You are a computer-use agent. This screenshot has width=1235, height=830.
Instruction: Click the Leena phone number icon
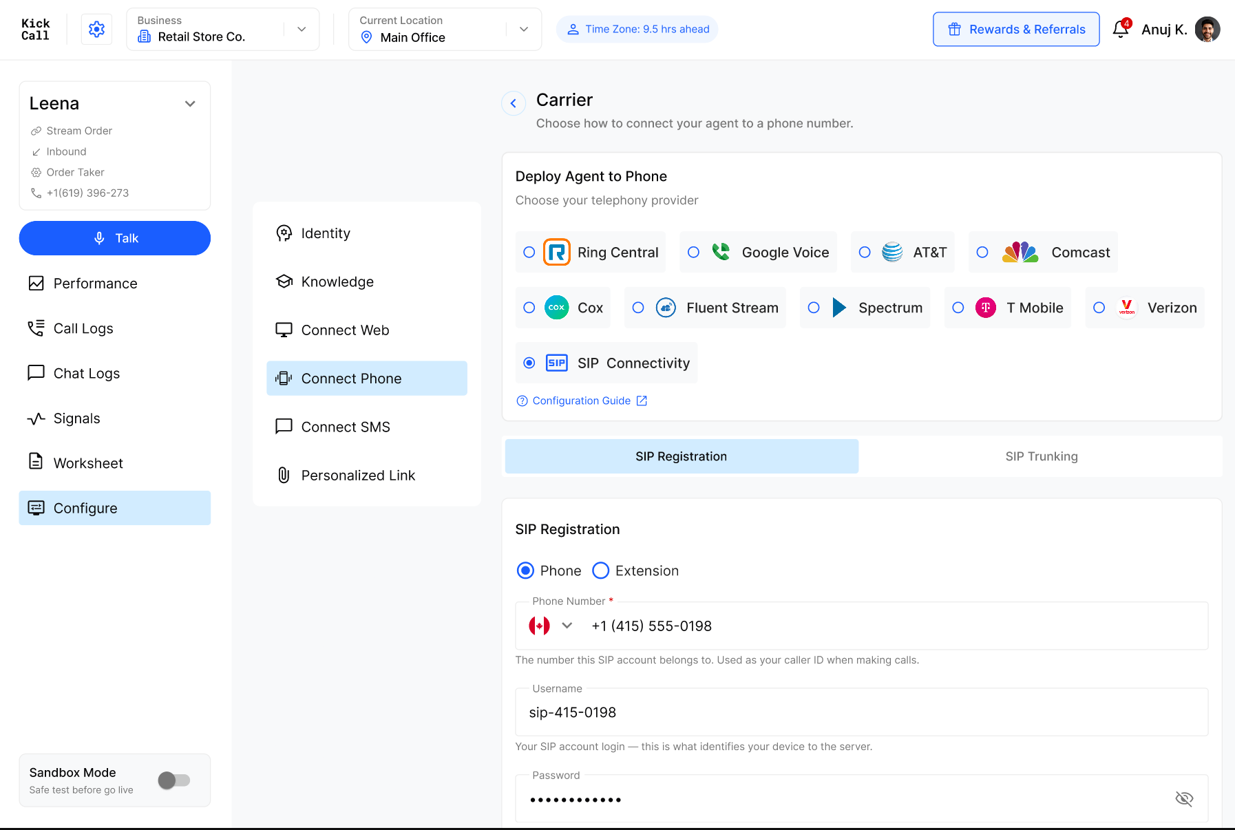[x=36, y=193]
